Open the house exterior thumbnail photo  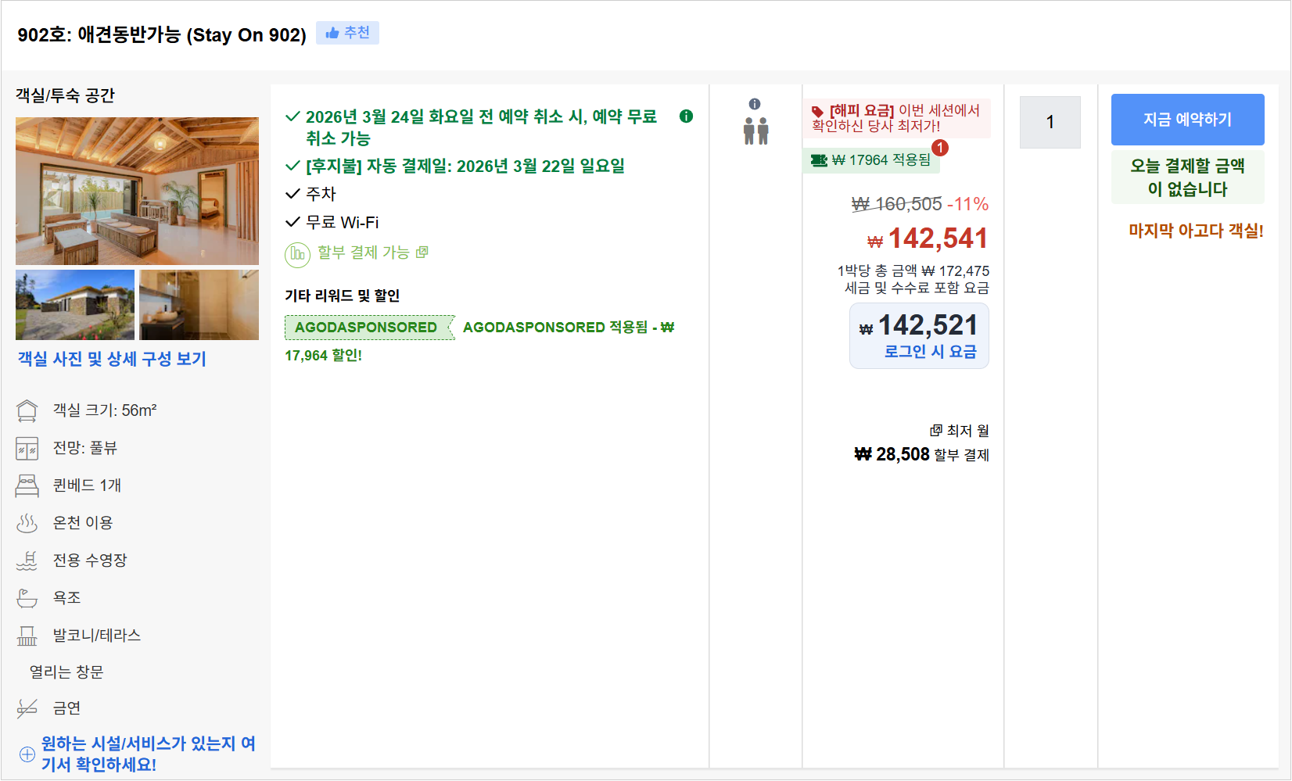pyautogui.click(x=75, y=305)
